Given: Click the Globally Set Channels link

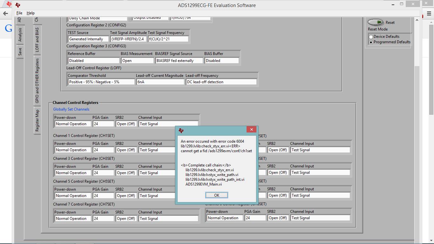Looking at the screenshot, I should click(71, 109).
